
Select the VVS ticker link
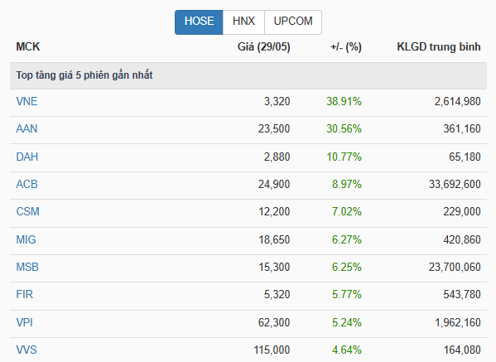[x=26, y=350]
